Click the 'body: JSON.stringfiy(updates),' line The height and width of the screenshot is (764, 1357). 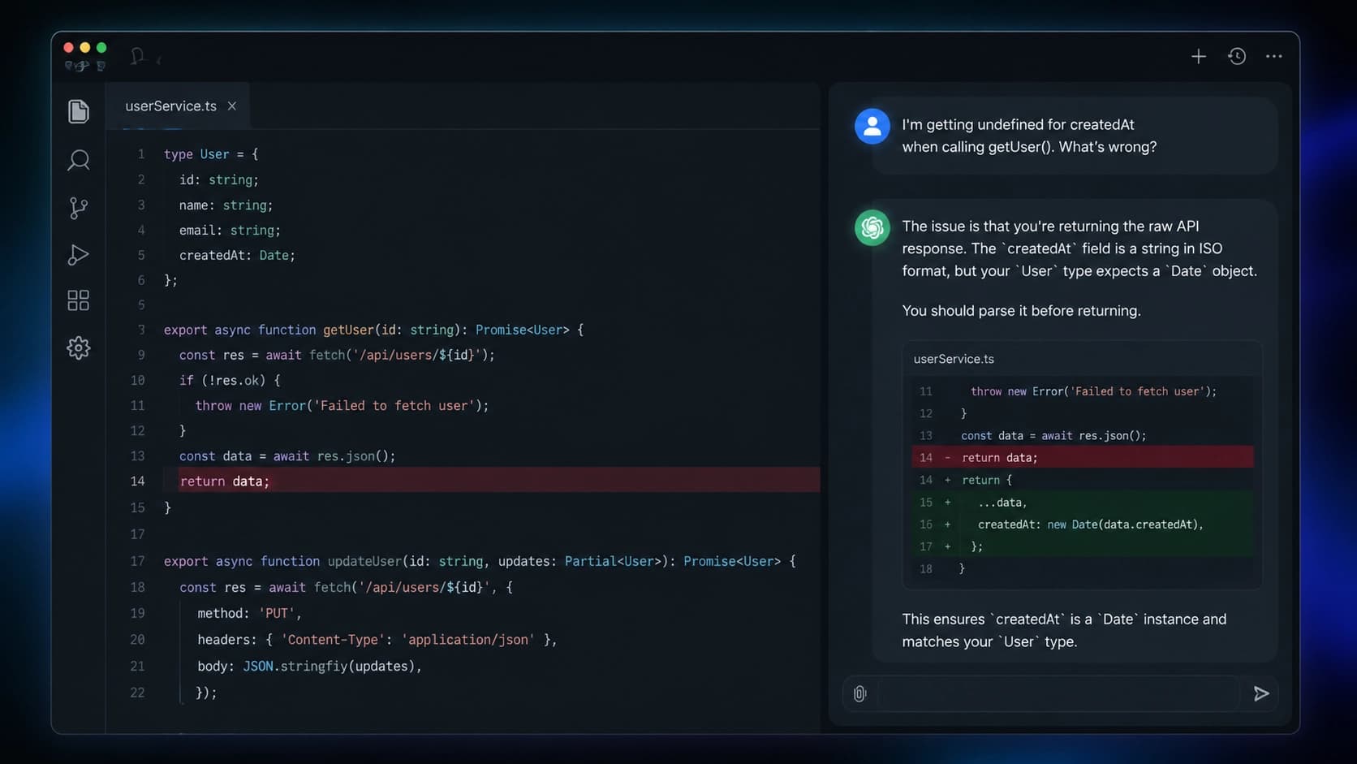(x=309, y=666)
